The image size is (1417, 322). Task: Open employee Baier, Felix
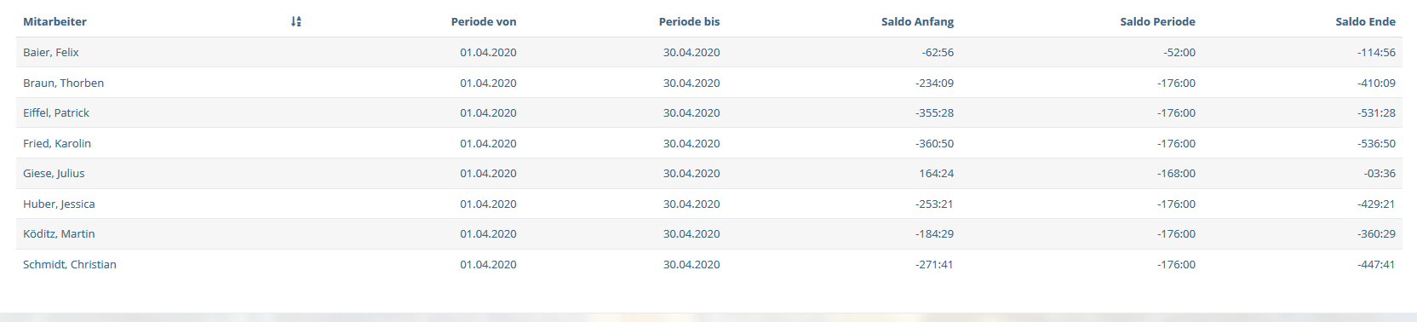click(x=51, y=52)
